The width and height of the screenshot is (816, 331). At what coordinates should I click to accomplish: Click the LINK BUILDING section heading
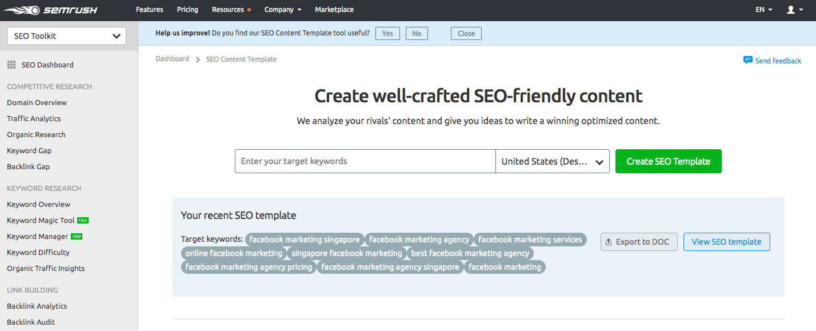(x=33, y=290)
